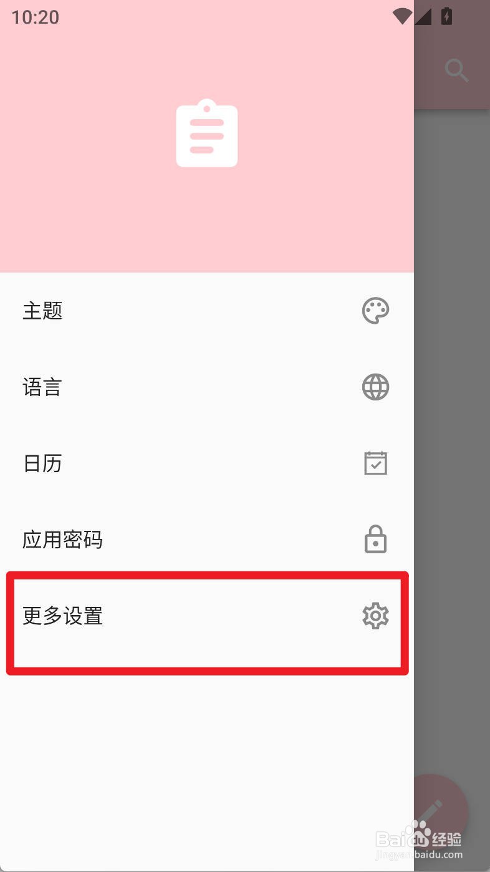Click the 10:20 clock in the status bar

[36, 17]
